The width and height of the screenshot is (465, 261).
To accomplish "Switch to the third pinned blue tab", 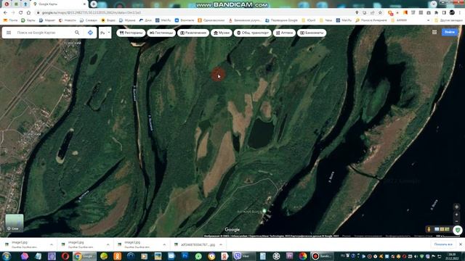I will point(25,4).
